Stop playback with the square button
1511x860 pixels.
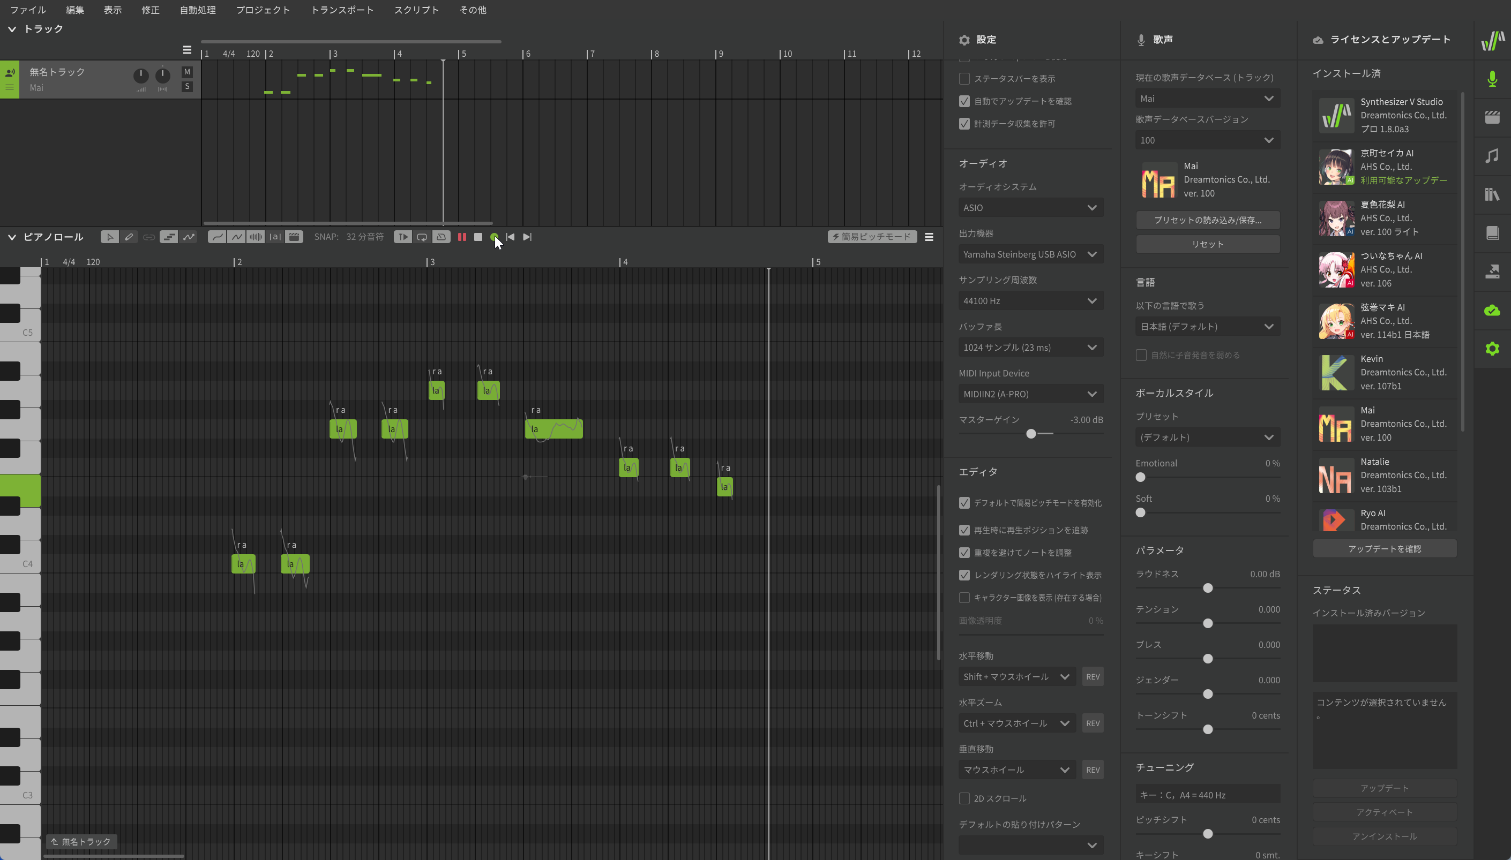click(478, 237)
